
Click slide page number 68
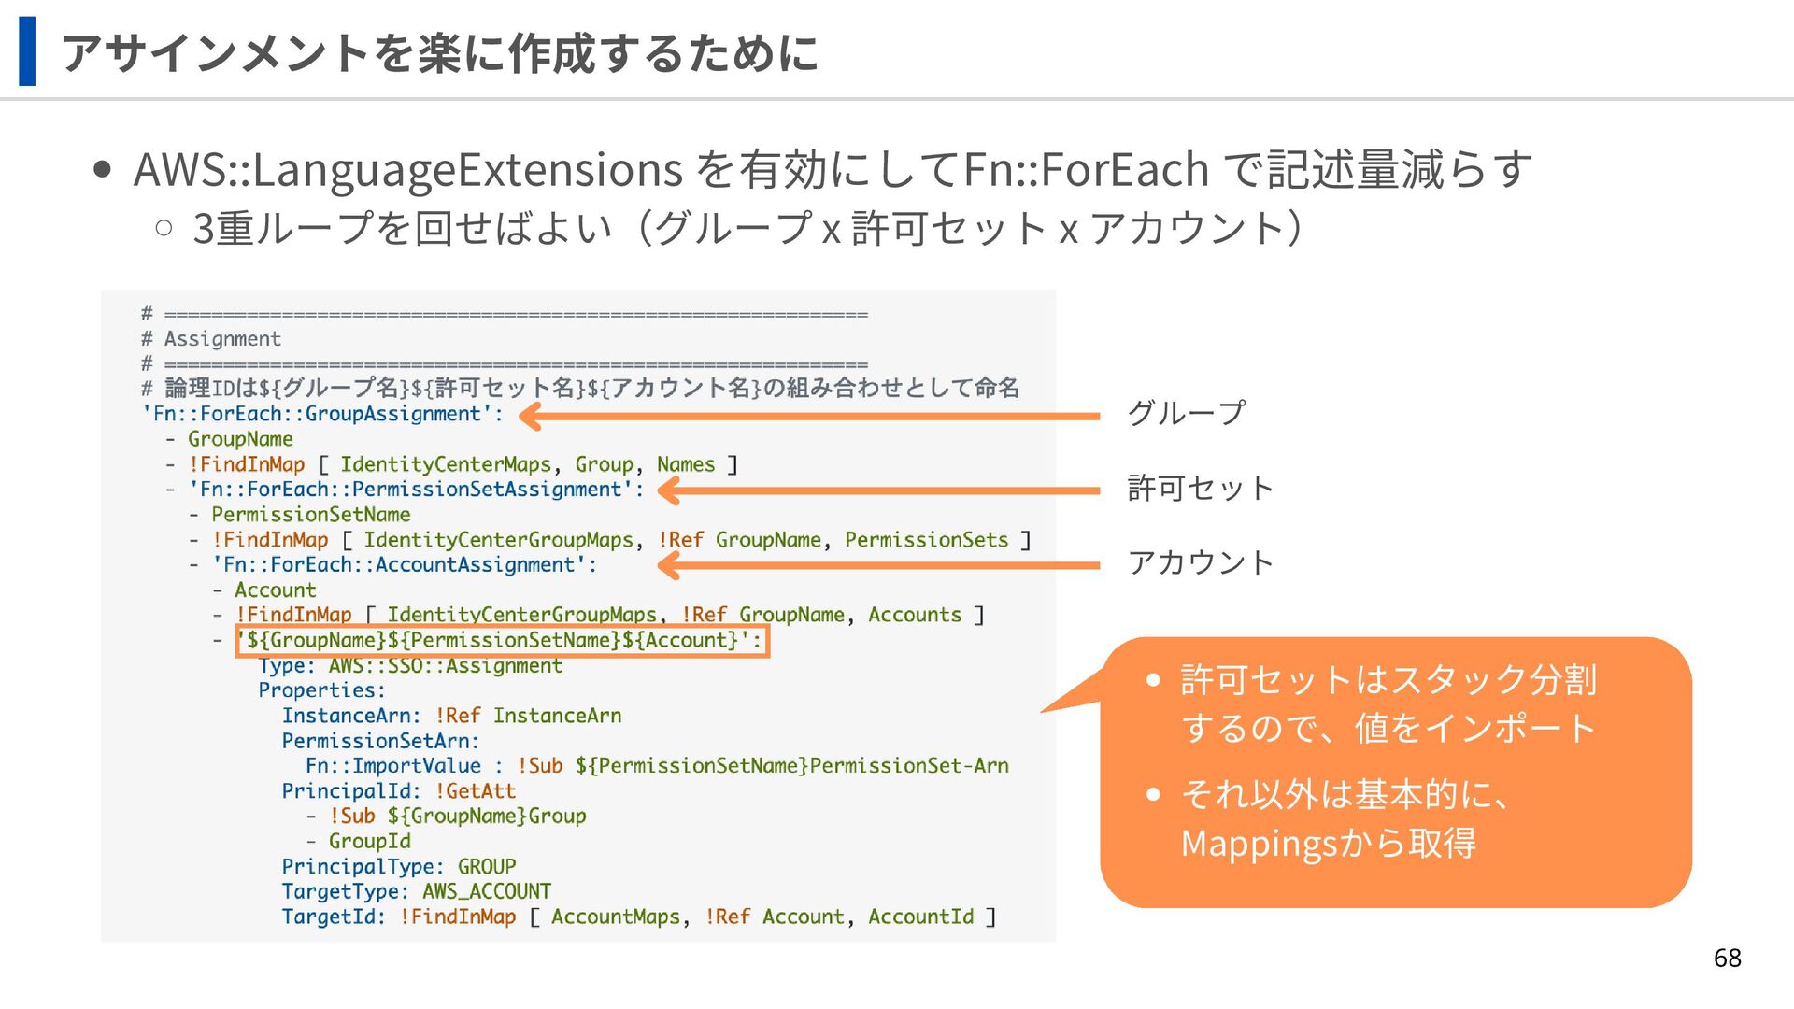click(x=1727, y=958)
